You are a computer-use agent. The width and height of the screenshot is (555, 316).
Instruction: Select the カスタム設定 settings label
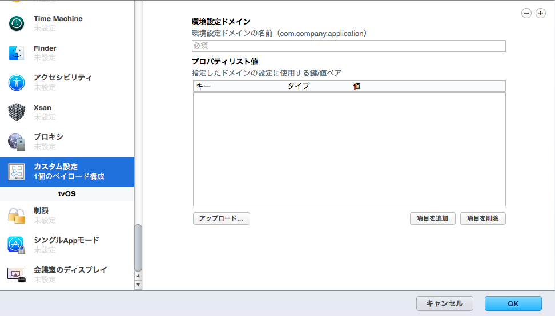[x=55, y=167]
